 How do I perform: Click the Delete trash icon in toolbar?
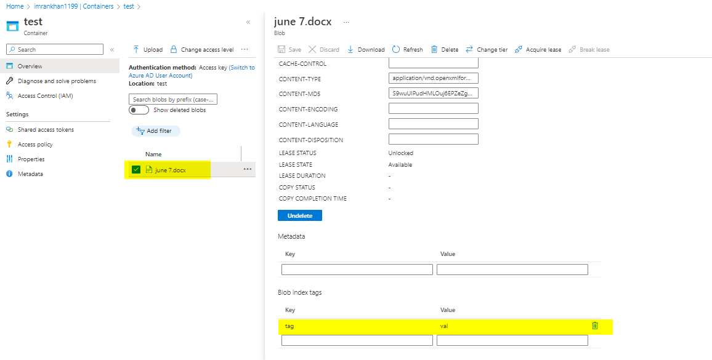(x=434, y=49)
